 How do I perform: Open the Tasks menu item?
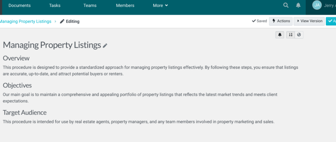pyautogui.click(x=55, y=6)
